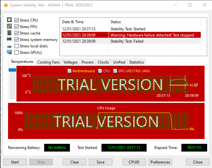
Task: Enable the Stress GPU(s) checkbox
Action: (16, 52)
